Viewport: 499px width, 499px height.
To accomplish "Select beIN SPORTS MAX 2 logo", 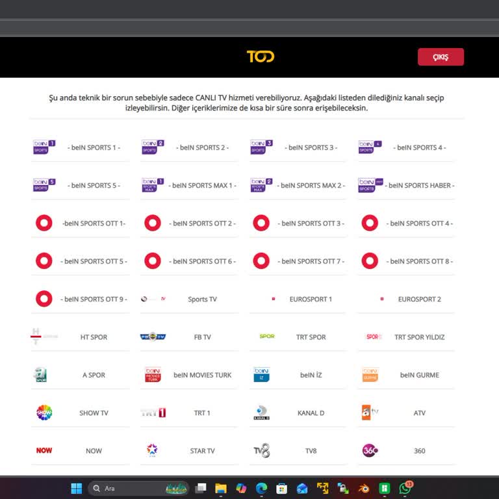I will coord(261,185).
